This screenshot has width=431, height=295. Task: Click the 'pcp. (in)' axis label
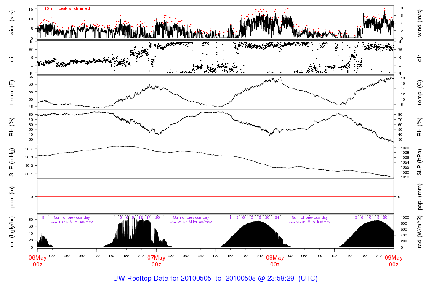(x=11, y=197)
